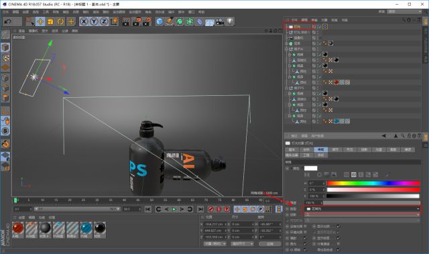This screenshot has width=429, height=254.
Task: Toggle the X axis lock
Action: click(x=84, y=21)
